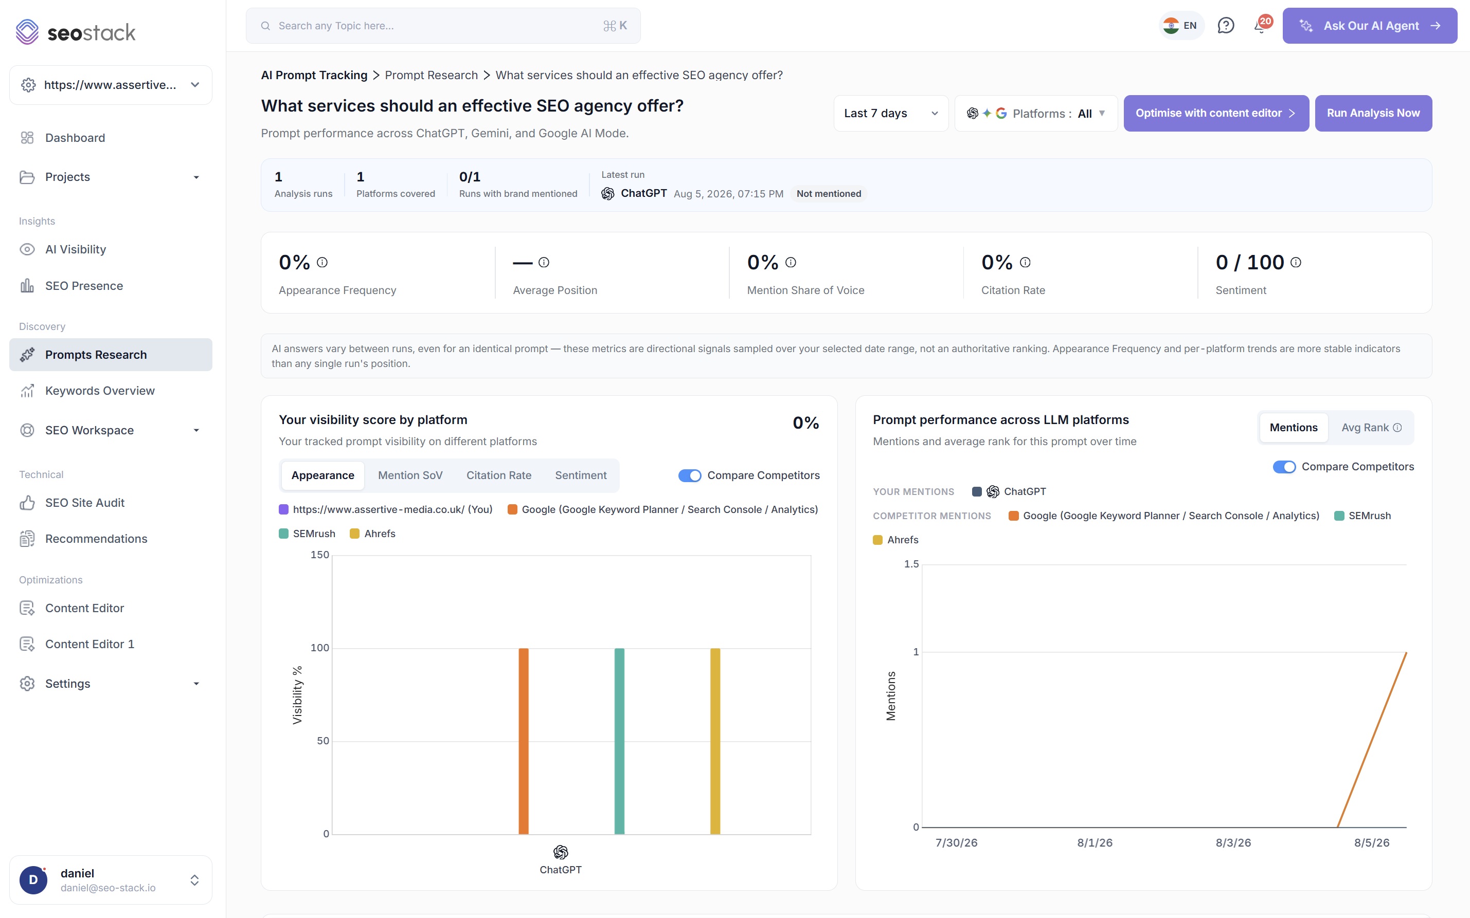The width and height of the screenshot is (1470, 918).
Task: Select the Mentions tab in prompt performance
Action: click(1293, 428)
